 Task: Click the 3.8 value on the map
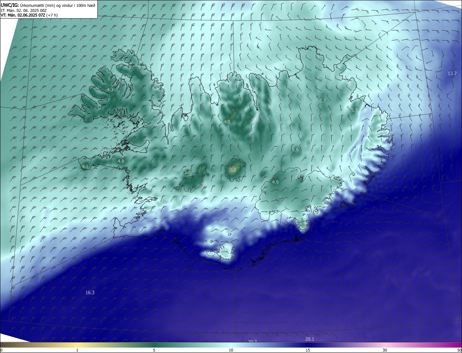pos(187,173)
